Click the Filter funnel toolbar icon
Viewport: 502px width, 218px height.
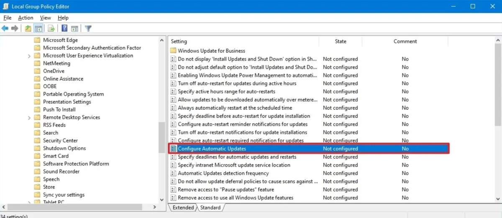click(88, 28)
